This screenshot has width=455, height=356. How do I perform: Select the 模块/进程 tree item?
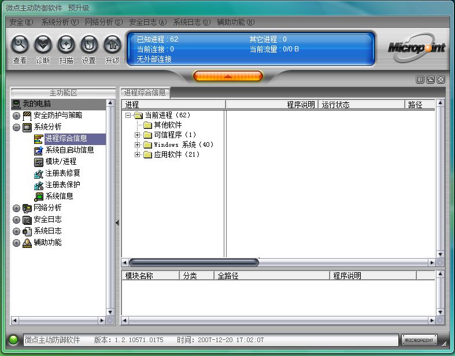coord(61,162)
